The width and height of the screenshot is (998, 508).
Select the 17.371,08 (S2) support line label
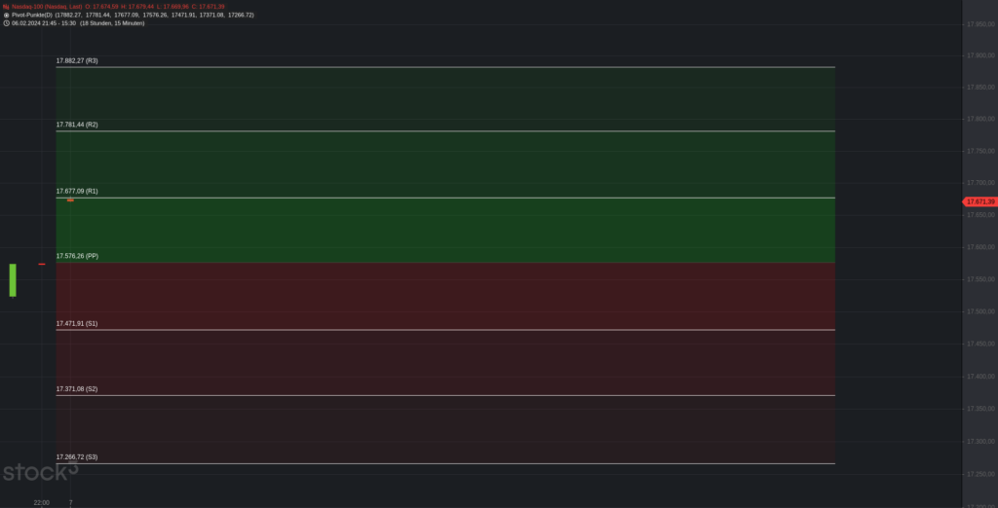point(77,388)
